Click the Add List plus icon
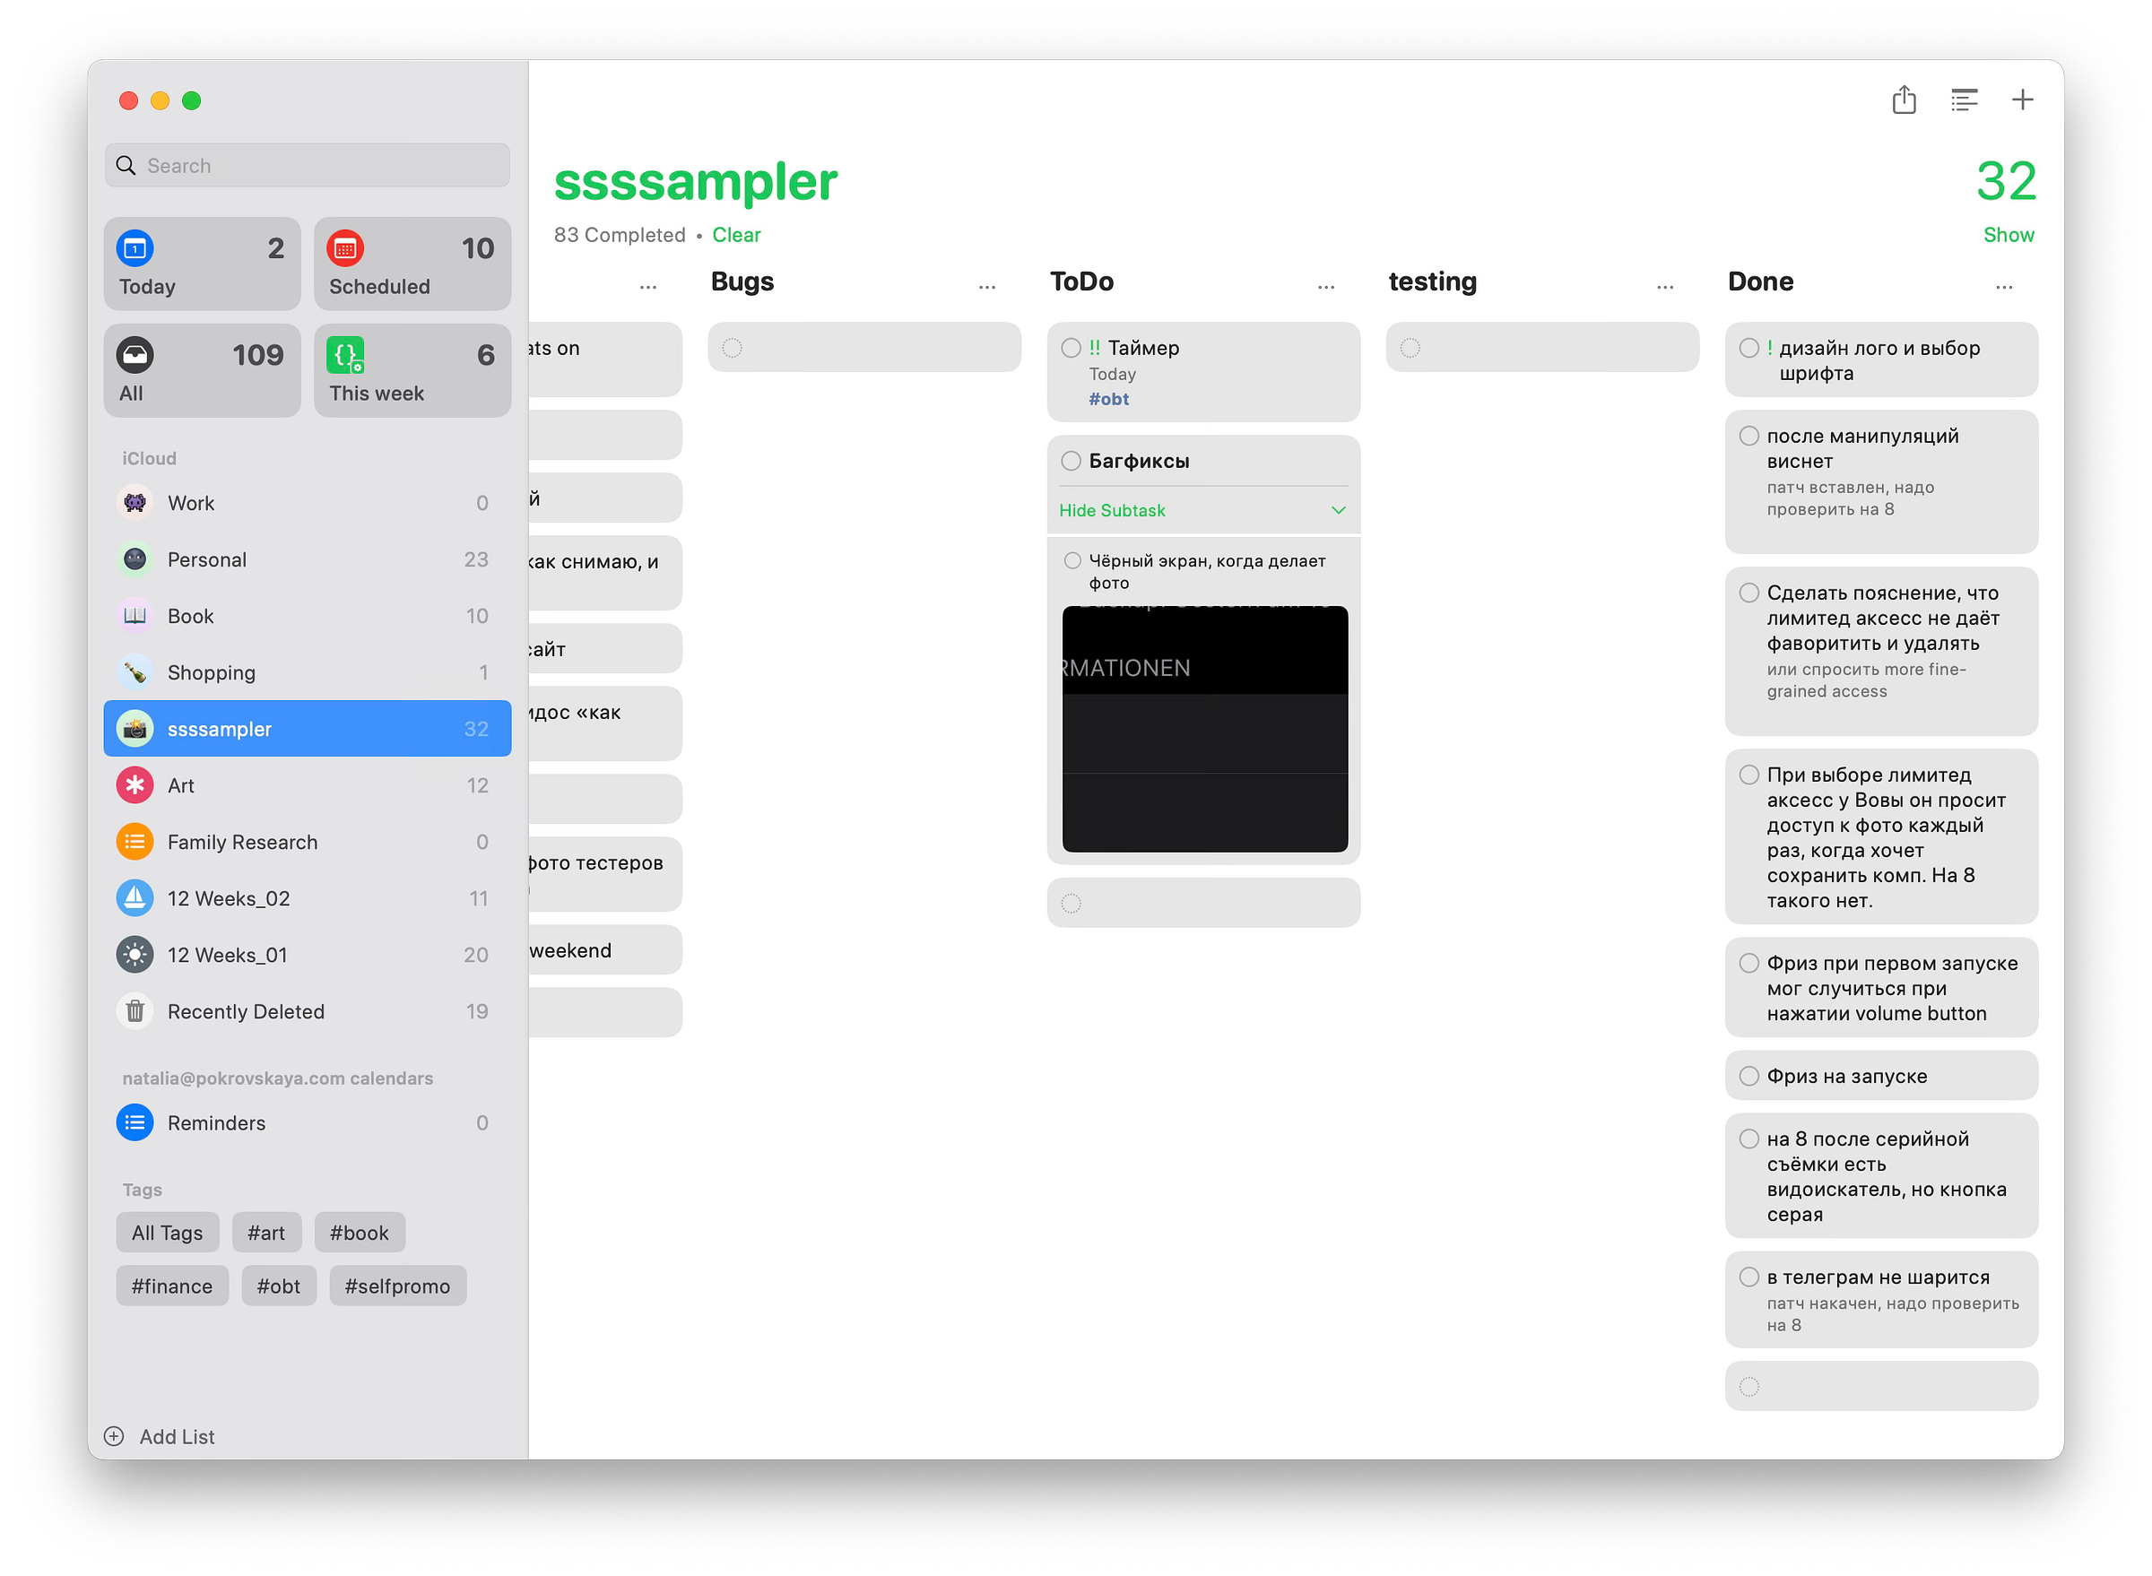The width and height of the screenshot is (2152, 1576). [x=114, y=1436]
